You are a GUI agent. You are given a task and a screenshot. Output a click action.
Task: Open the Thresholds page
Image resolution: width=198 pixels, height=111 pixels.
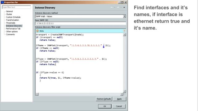[11, 23]
